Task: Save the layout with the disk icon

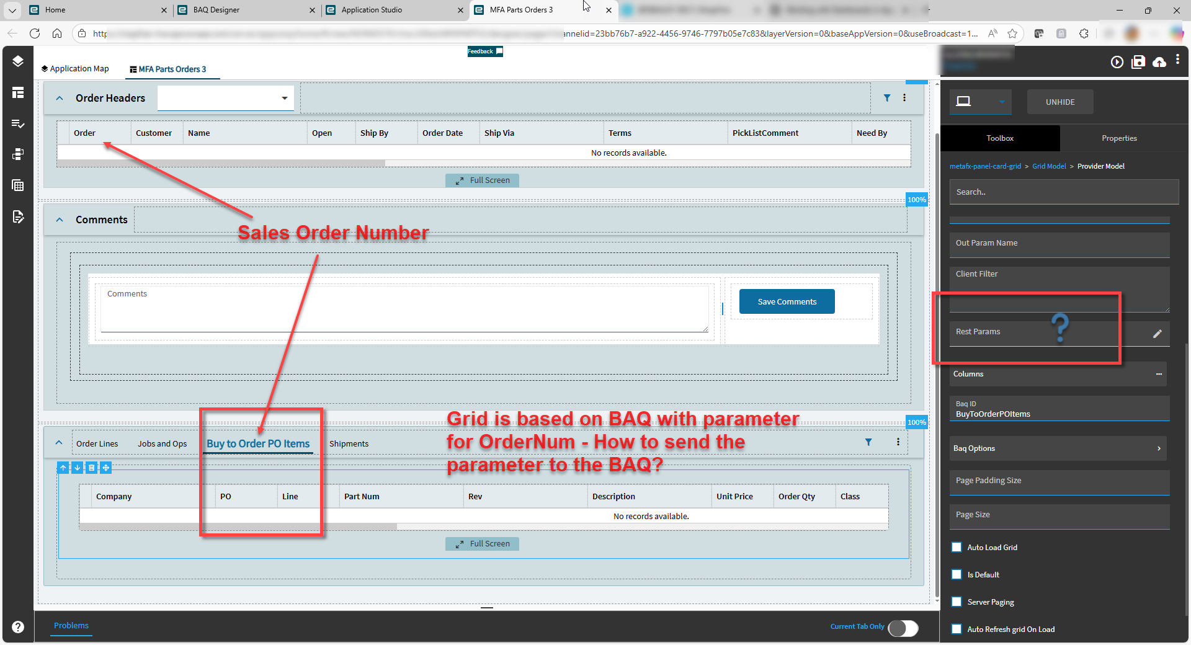Action: click(1138, 62)
